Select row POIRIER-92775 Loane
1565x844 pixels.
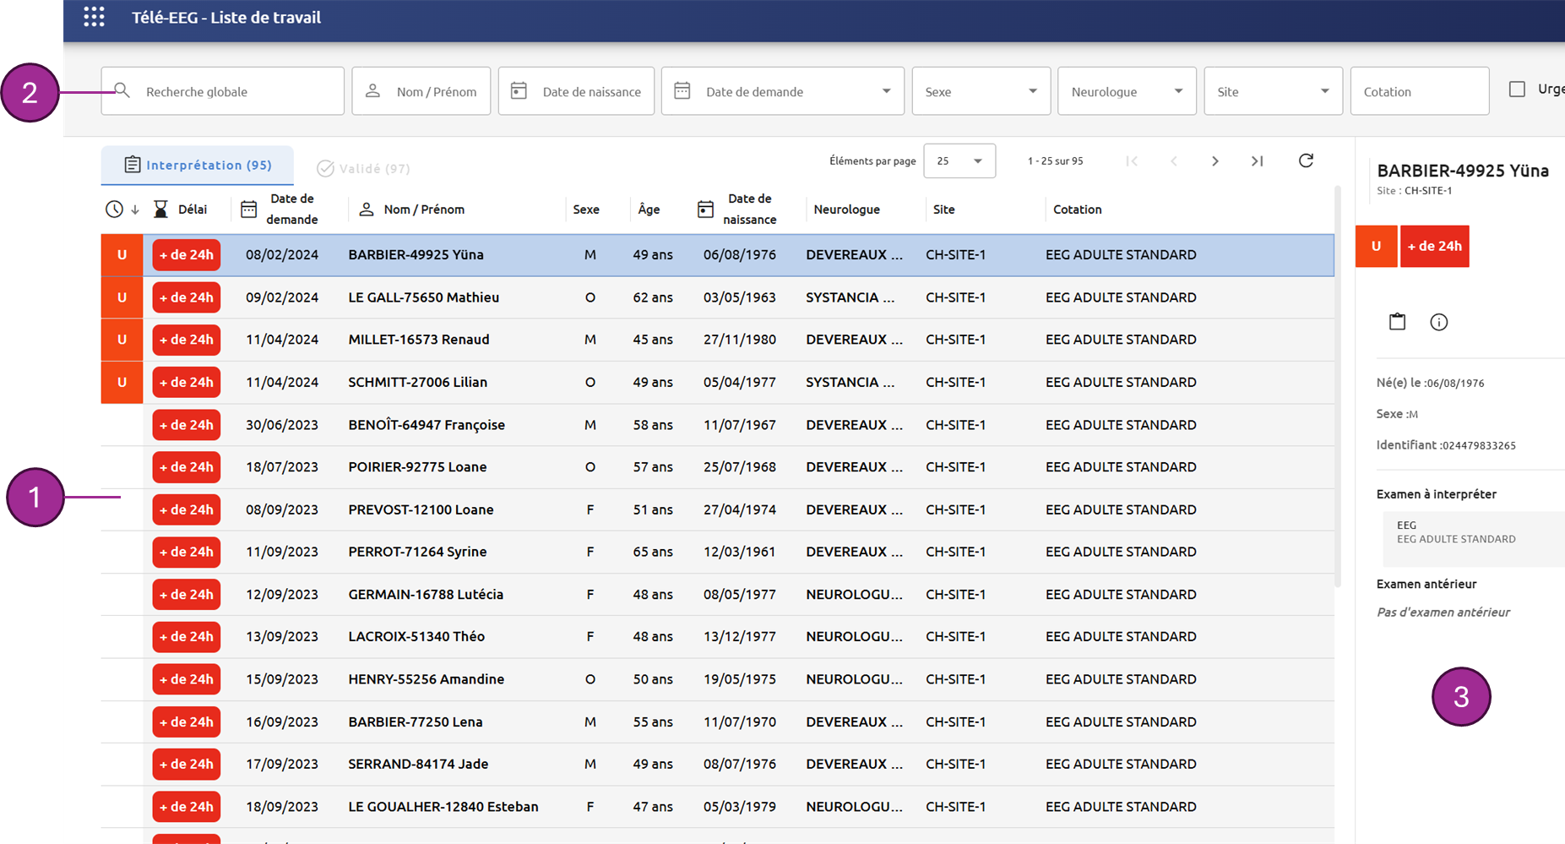[x=717, y=467]
